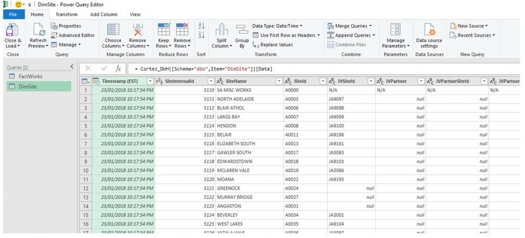
Task: Click the Split Column icon
Action: (x=222, y=30)
